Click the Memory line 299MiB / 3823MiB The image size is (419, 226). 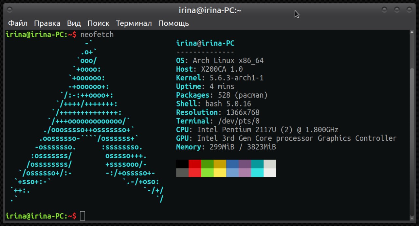coord(226,147)
